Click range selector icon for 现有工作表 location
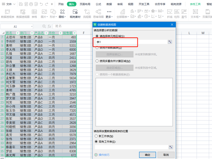This screenshot has height=159, width=212. (x=170, y=147)
